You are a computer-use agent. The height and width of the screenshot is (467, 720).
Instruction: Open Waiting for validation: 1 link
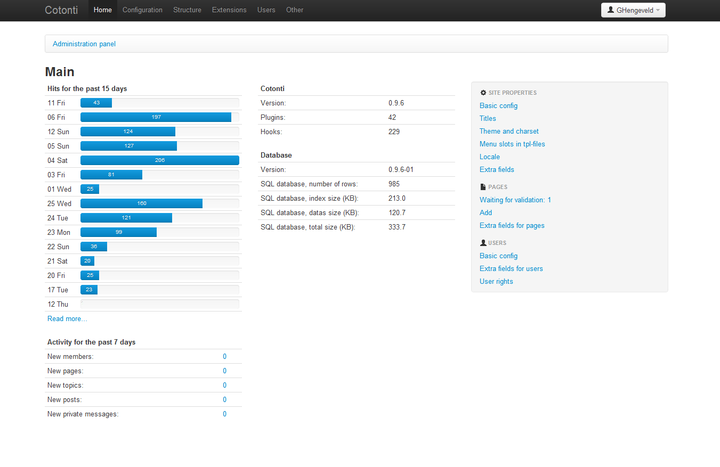[x=515, y=200]
